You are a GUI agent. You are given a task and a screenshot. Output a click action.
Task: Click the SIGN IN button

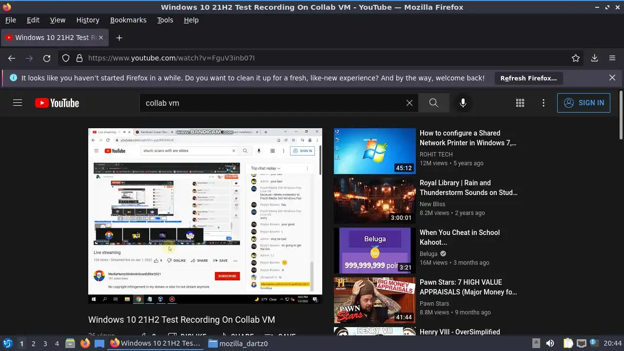pyautogui.click(x=584, y=103)
